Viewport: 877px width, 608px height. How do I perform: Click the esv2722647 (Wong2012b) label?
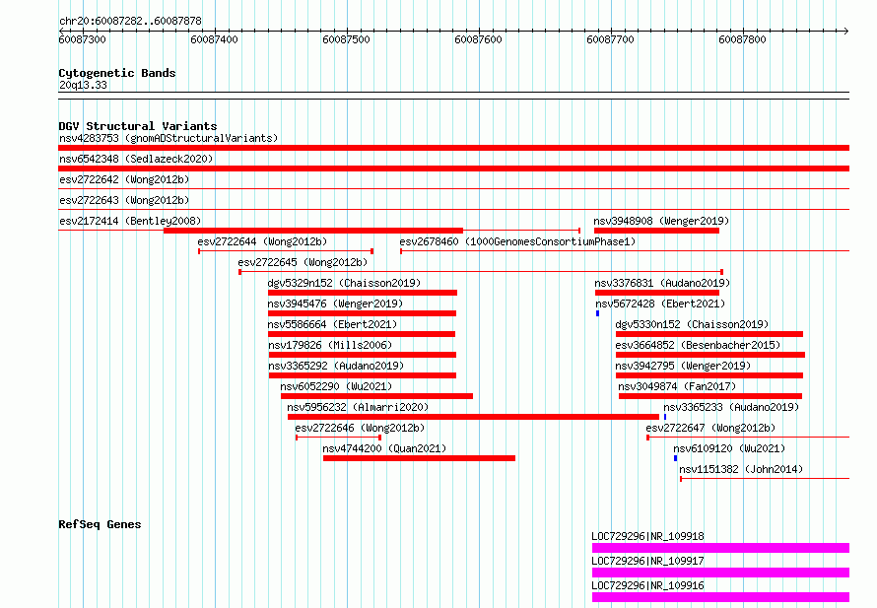click(x=710, y=428)
